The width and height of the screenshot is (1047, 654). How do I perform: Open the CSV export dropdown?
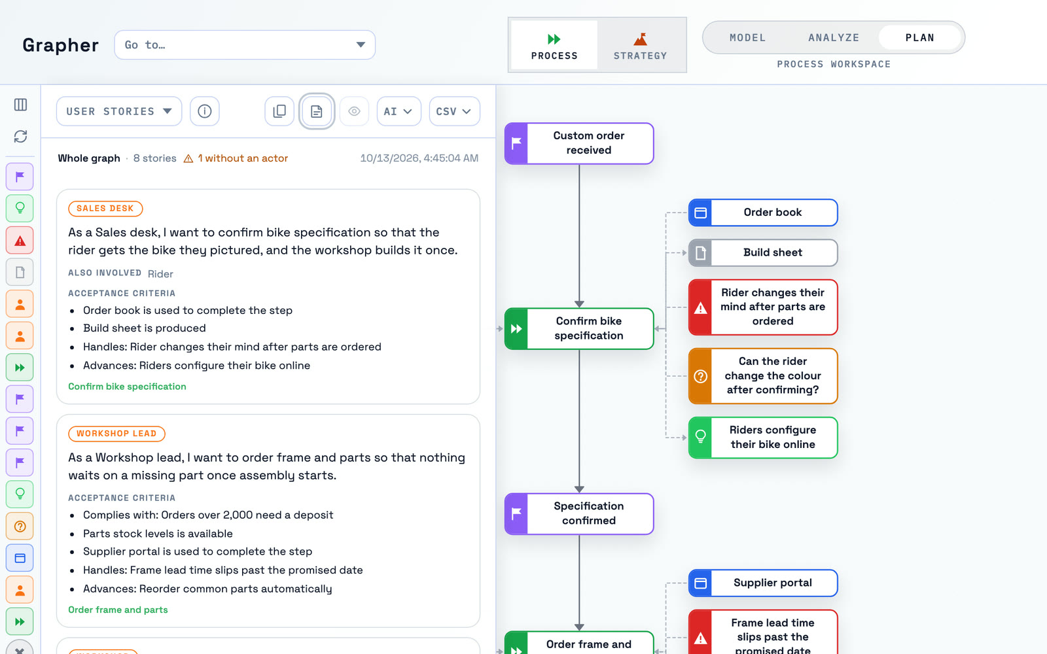(454, 111)
